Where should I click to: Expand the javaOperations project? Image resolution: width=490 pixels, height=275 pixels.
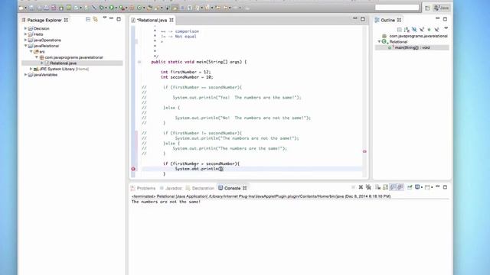tap(25, 40)
